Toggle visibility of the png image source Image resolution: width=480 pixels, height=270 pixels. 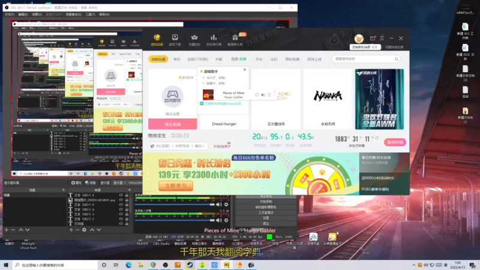click(121, 200)
